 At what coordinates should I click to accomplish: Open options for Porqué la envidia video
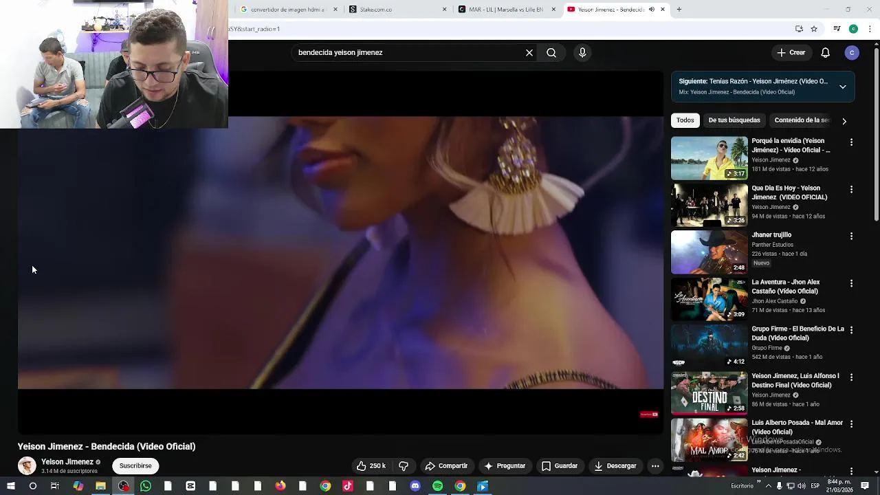click(x=851, y=142)
